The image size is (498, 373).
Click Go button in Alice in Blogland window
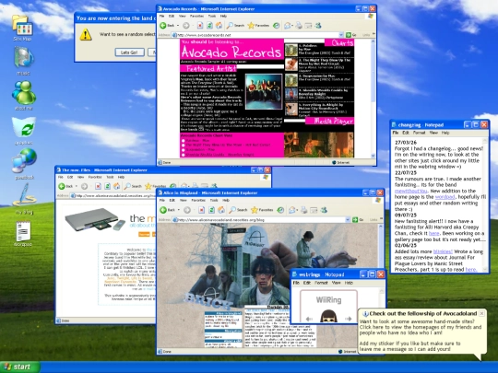point(358,219)
